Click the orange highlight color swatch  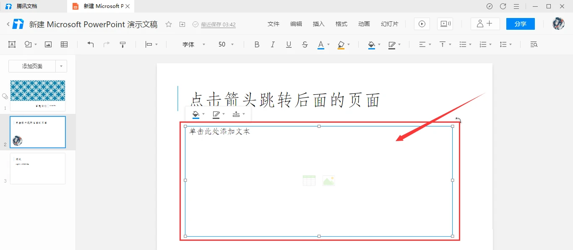coord(341,44)
